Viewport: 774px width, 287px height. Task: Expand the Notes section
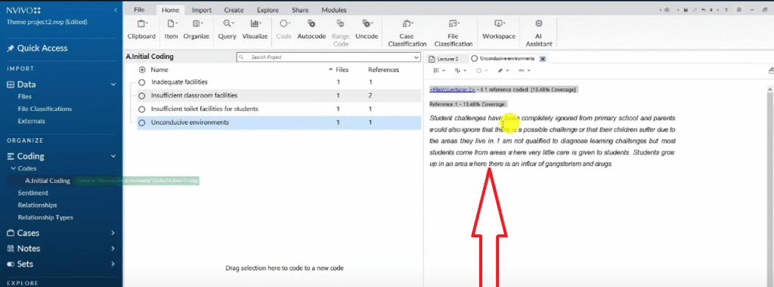[113, 248]
